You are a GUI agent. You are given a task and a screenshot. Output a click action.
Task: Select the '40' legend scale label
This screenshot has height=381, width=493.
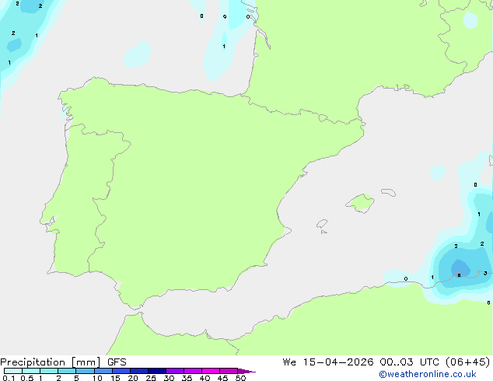[205, 378]
